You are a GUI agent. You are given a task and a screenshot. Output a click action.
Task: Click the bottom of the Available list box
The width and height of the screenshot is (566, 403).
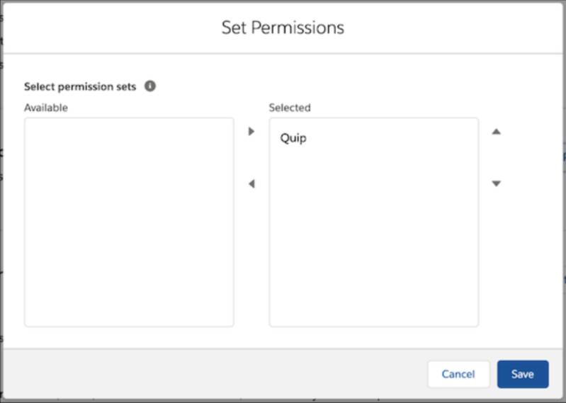click(x=129, y=315)
